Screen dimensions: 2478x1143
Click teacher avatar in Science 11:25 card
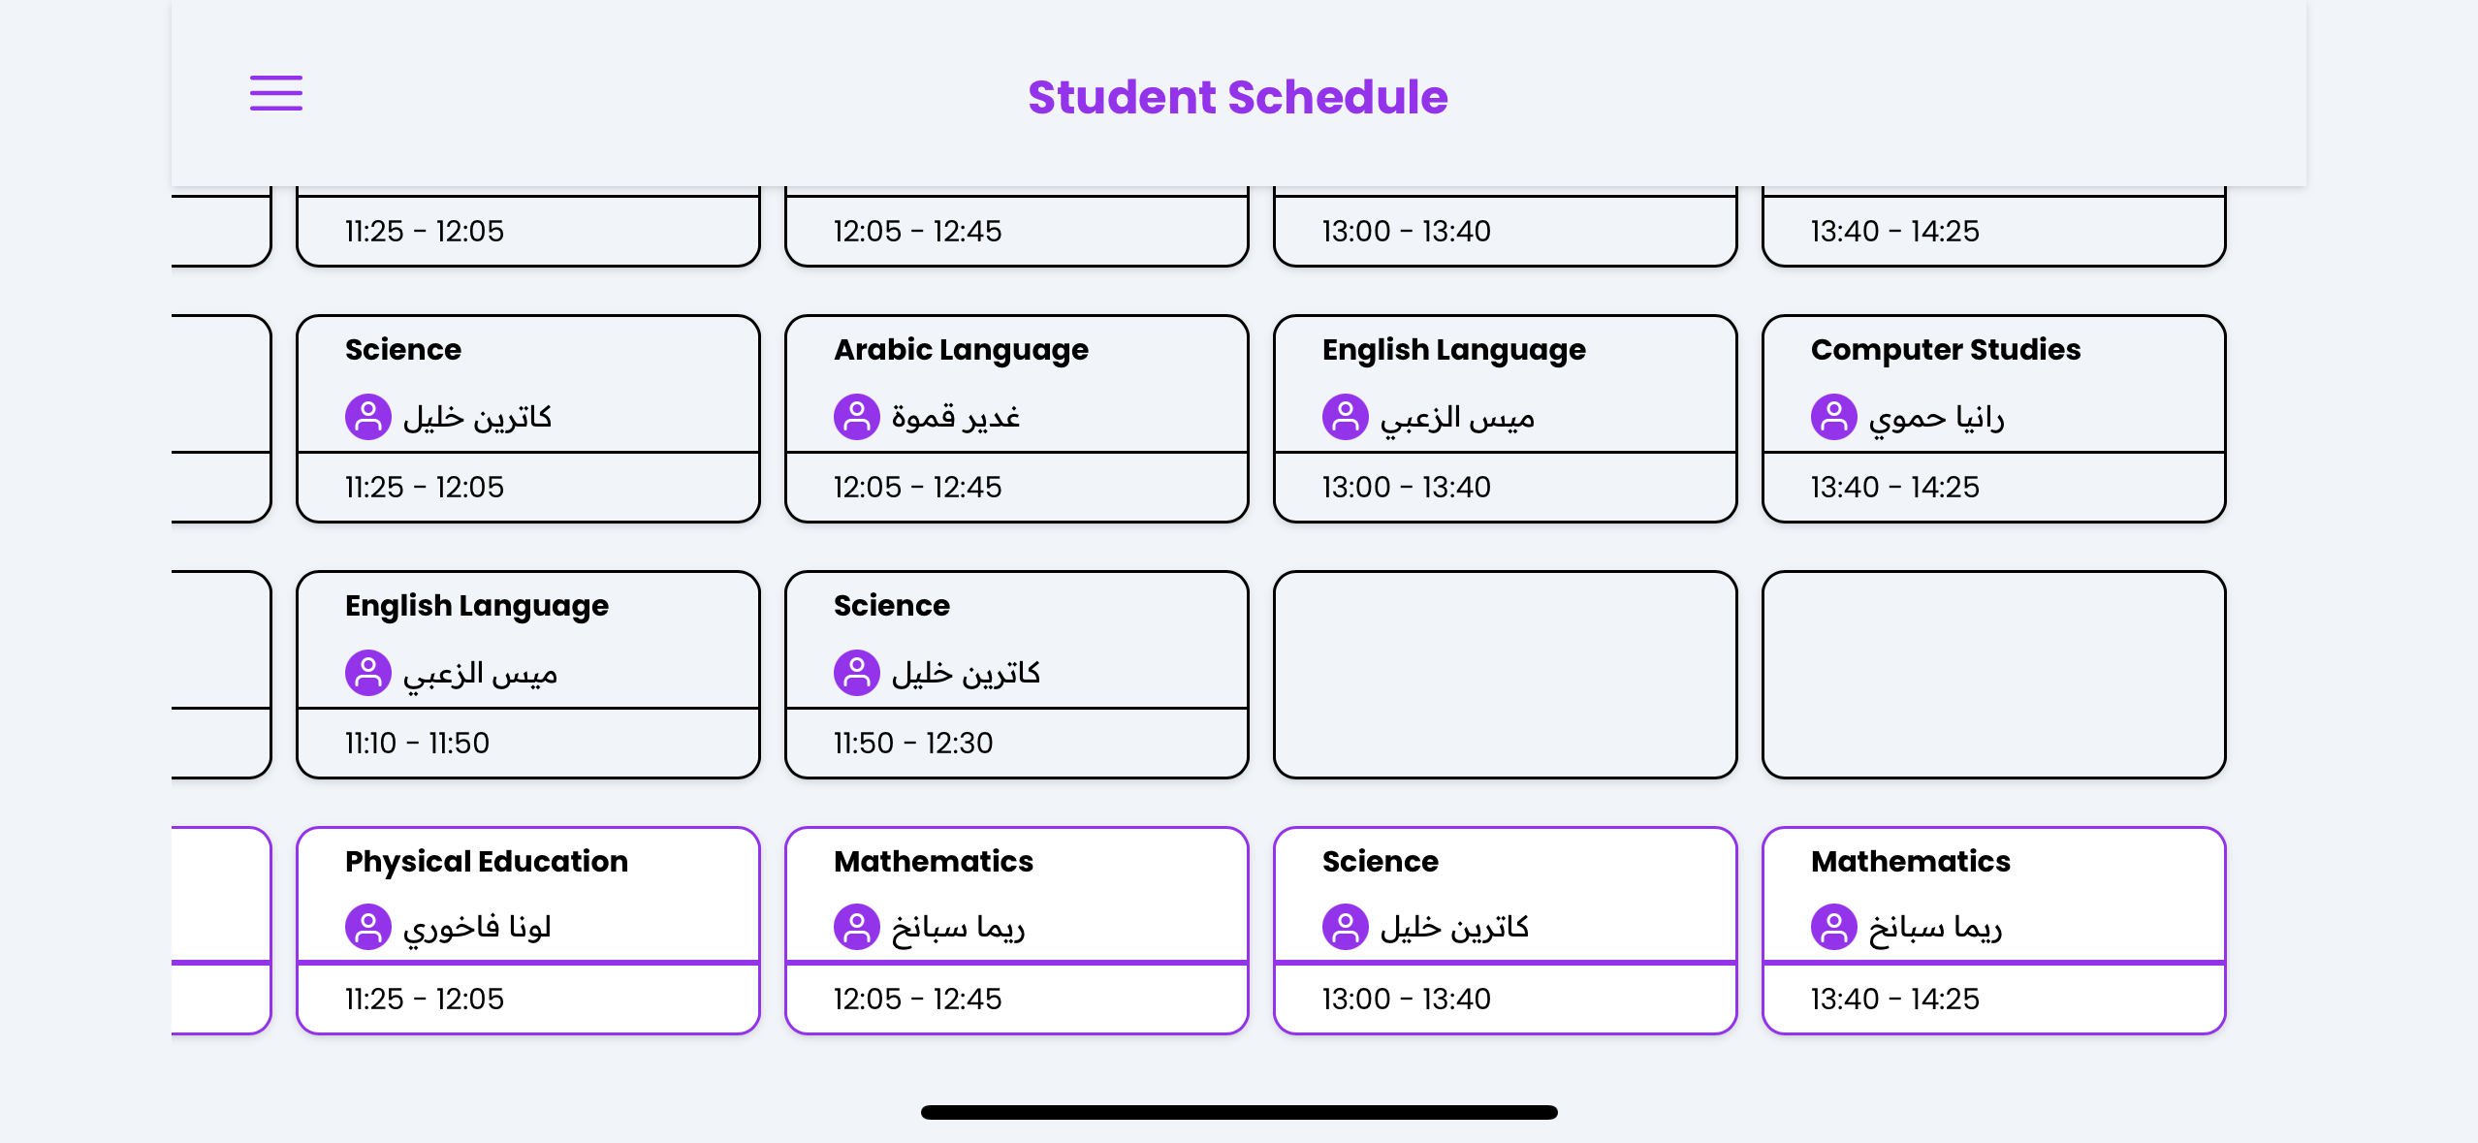tap(368, 417)
